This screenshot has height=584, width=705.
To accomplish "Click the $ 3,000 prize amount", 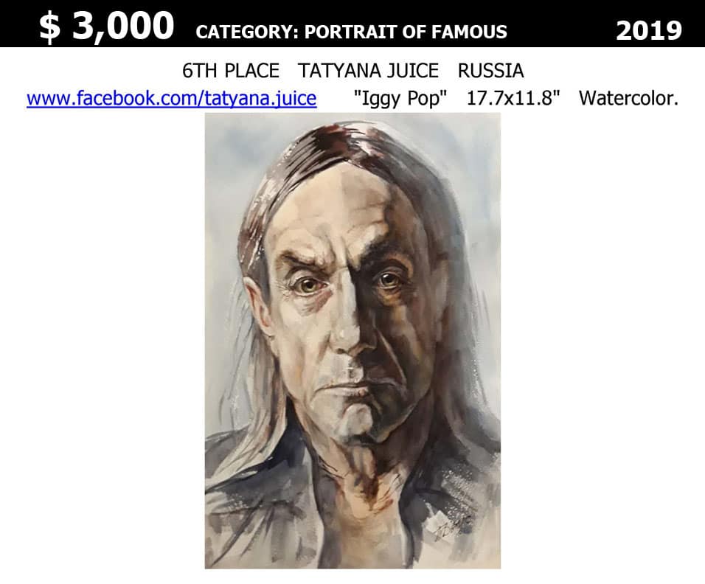I will coord(106,26).
